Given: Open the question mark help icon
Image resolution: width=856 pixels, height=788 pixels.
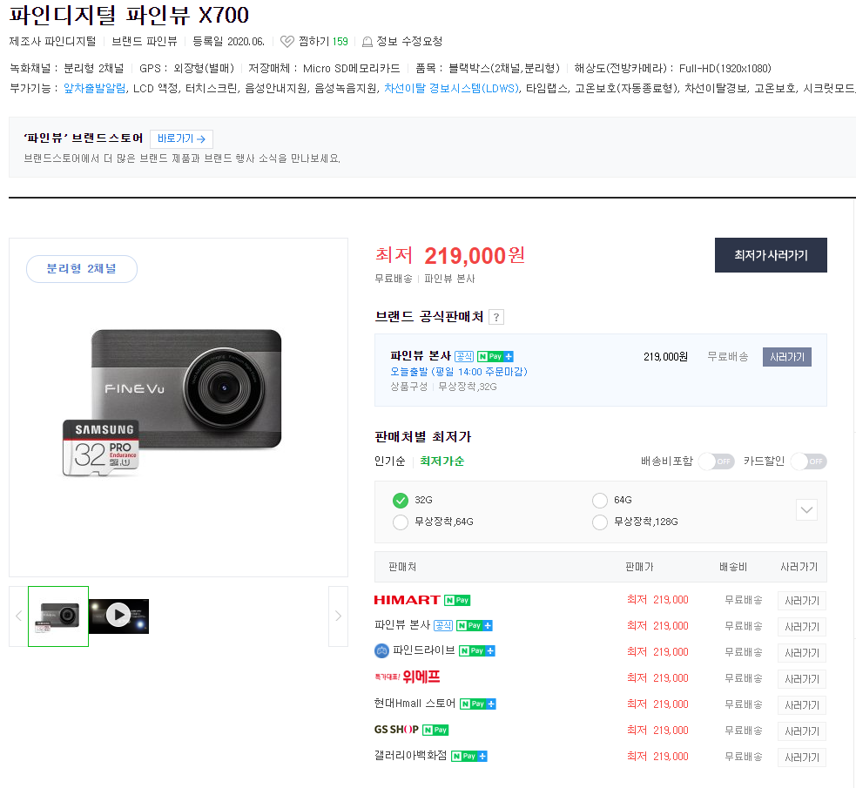Looking at the screenshot, I should (x=496, y=317).
